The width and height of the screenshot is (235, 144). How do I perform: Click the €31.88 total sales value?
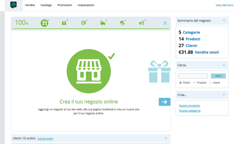coord(186,52)
